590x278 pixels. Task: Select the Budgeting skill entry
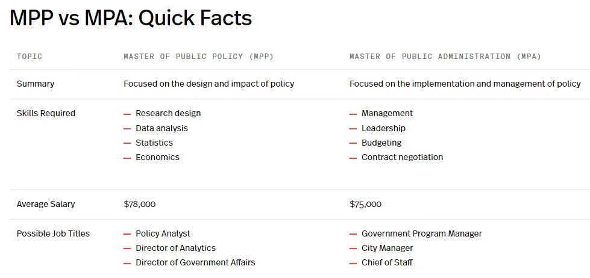(x=381, y=143)
